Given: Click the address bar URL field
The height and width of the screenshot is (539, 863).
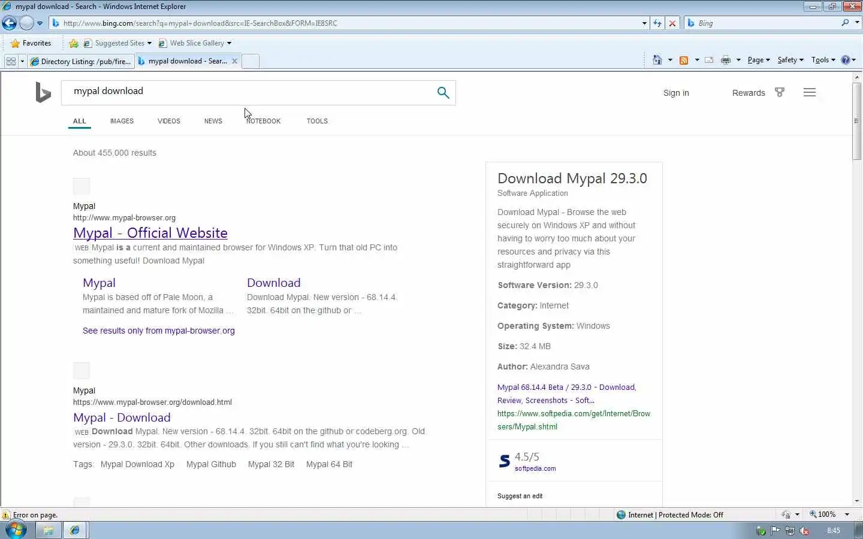Looking at the screenshot, I should [345, 23].
